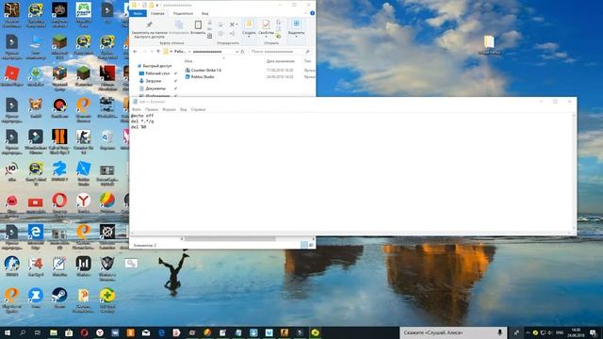Open the red YouTube-style desktop icon
Image resolution: width=603 pixels, height=339 pixels.
point(36,202)
